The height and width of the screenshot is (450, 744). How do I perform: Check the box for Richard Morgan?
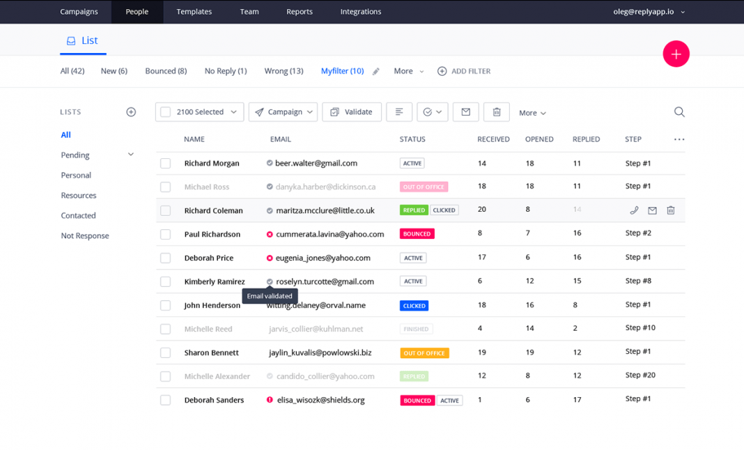(x=165, y=163)
